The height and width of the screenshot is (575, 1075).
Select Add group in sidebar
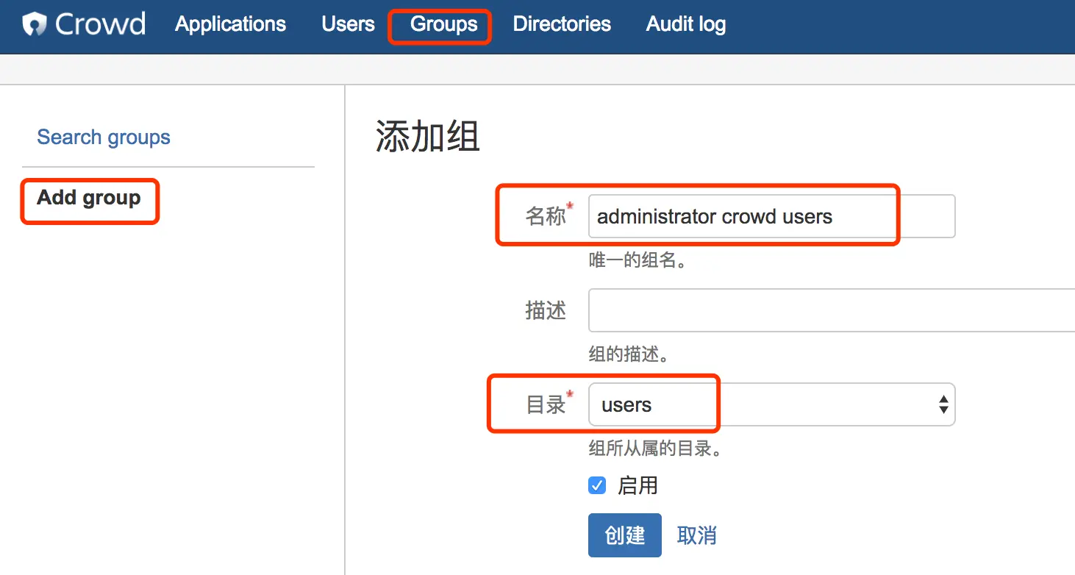(89, 198)
